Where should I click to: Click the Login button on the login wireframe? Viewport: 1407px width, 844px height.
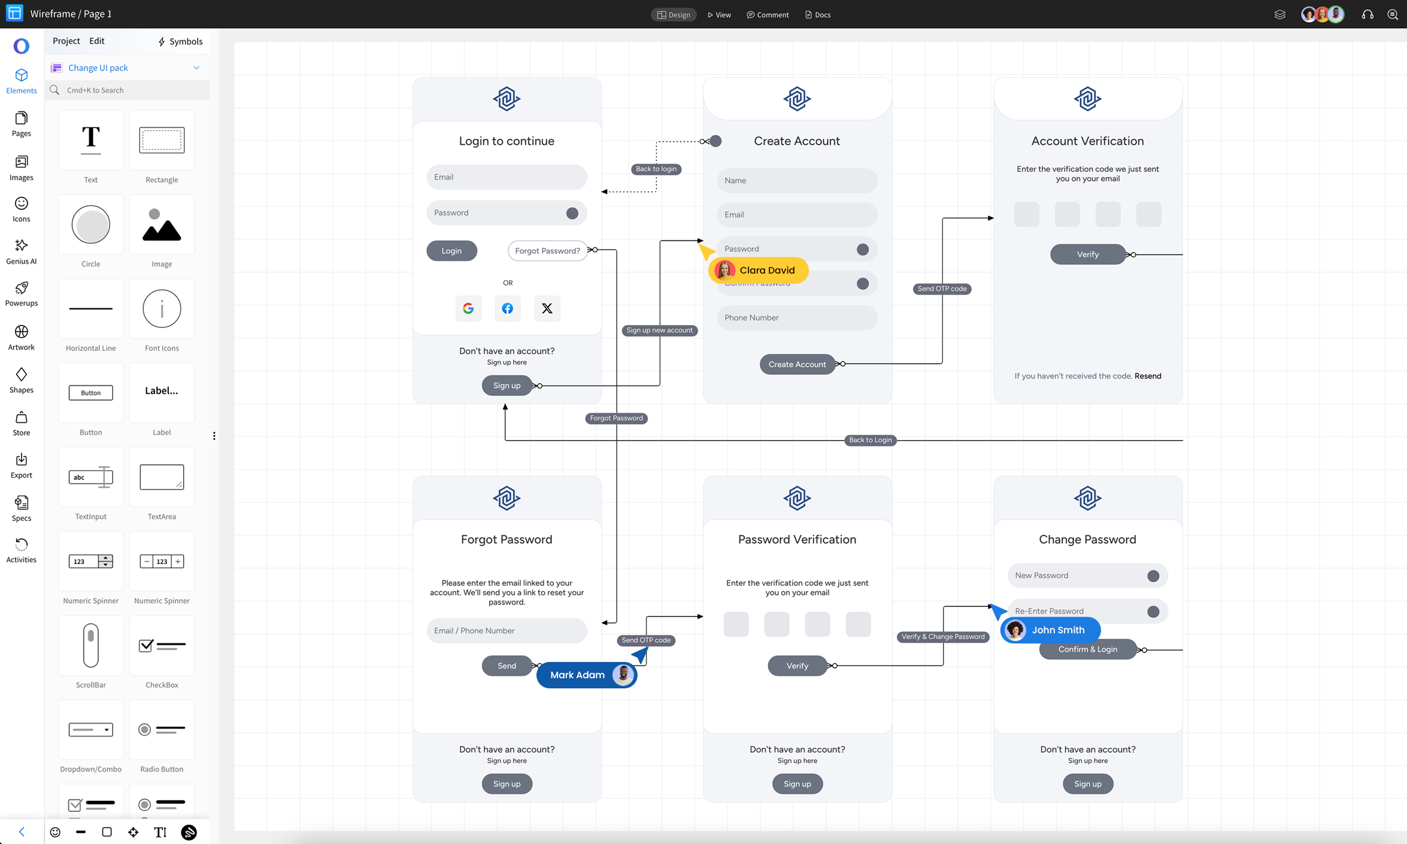click(451, 251)
